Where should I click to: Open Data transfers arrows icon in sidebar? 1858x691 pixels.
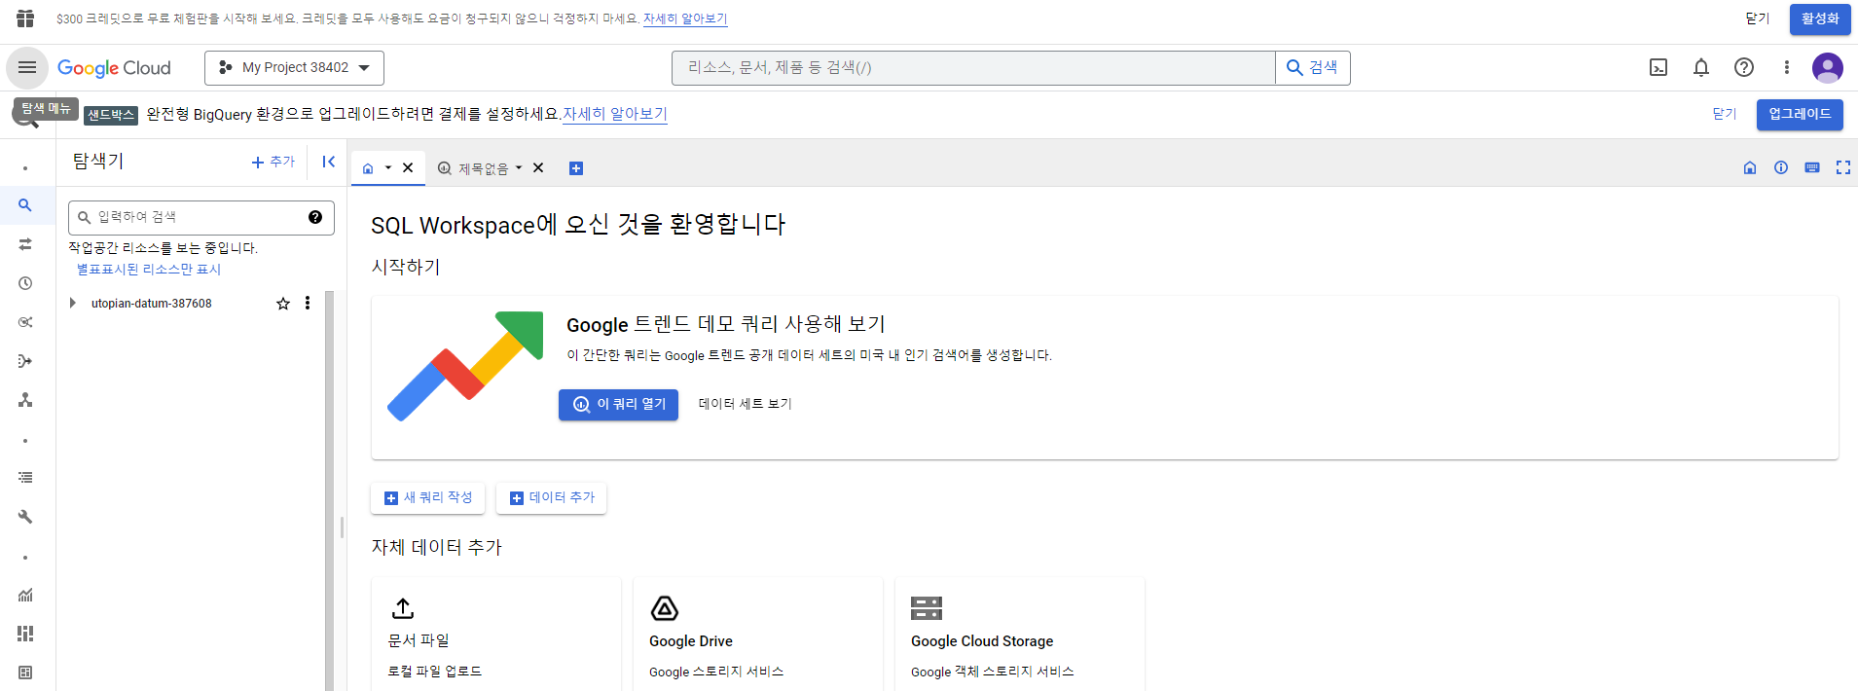[x=25, y=244]
